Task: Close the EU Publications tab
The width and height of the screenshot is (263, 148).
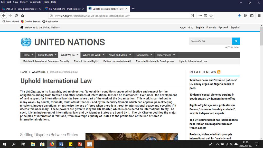Action: pos(83,9)
